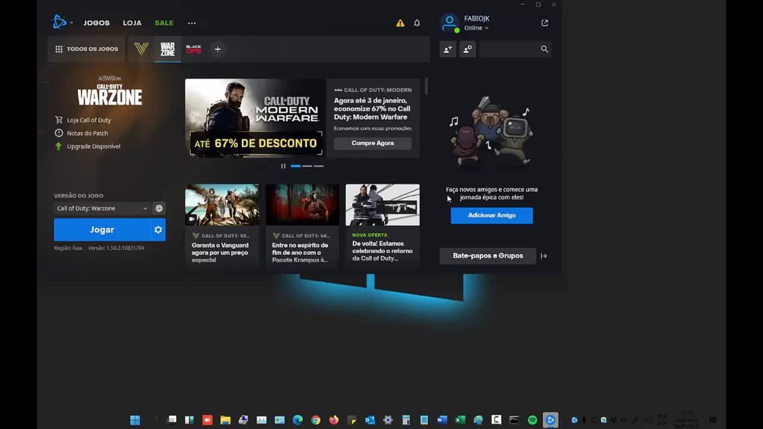763x429 pixels.
Task: Click the add friend icon
Action: 448,49
